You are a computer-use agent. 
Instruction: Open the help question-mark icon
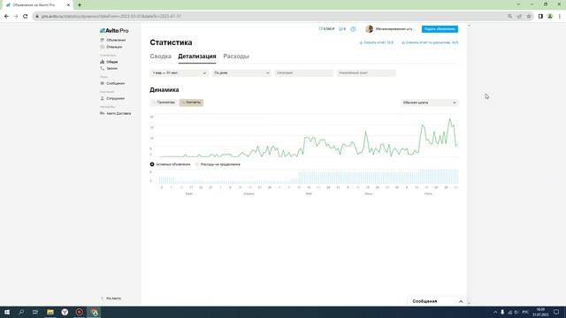pos(353,29)
